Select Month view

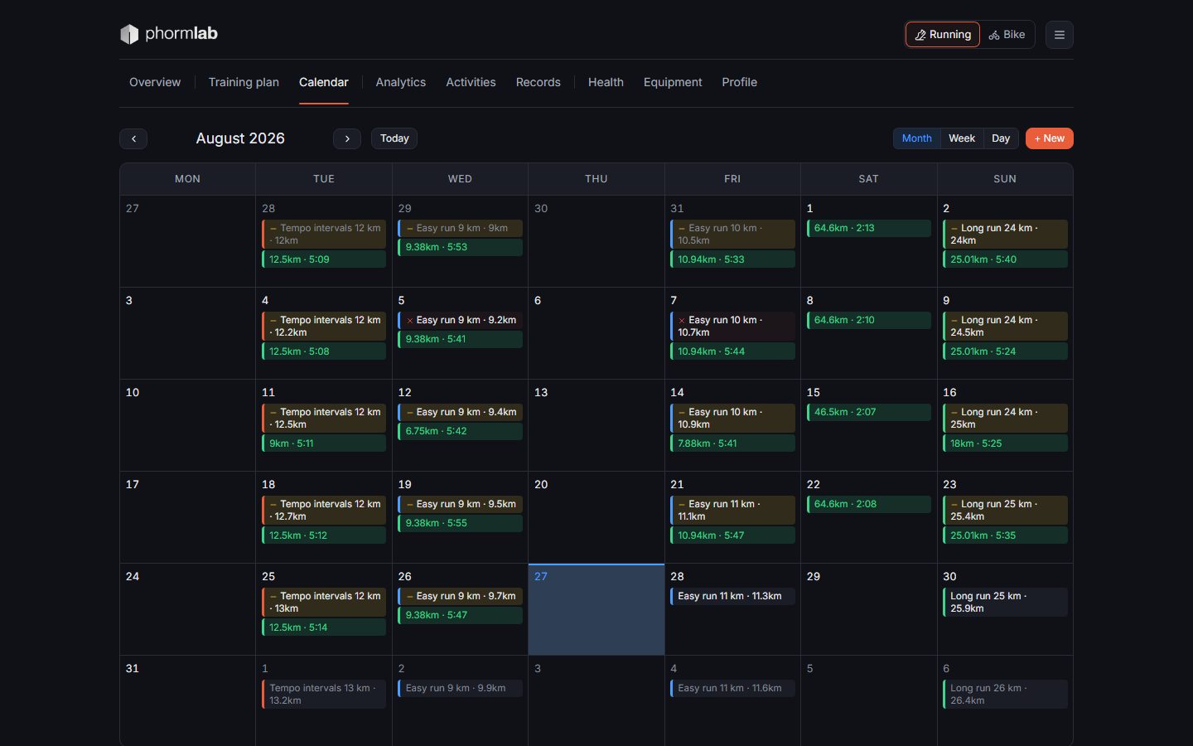pos(917,138)
